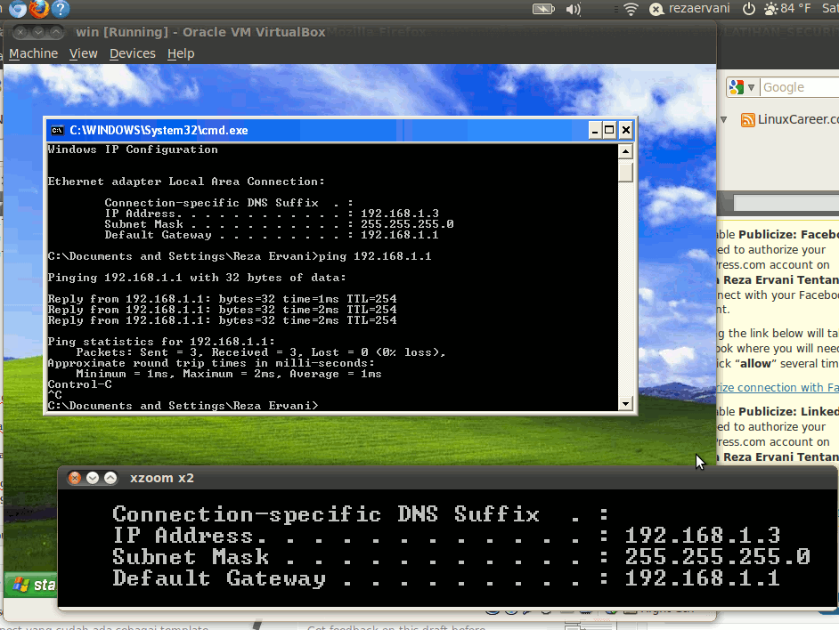Image resolution: width=839 pixels, height=630 pixels.
Task: Click the dropdown arrow left of LinuxCareer bookmark
Action: point(723,120)
